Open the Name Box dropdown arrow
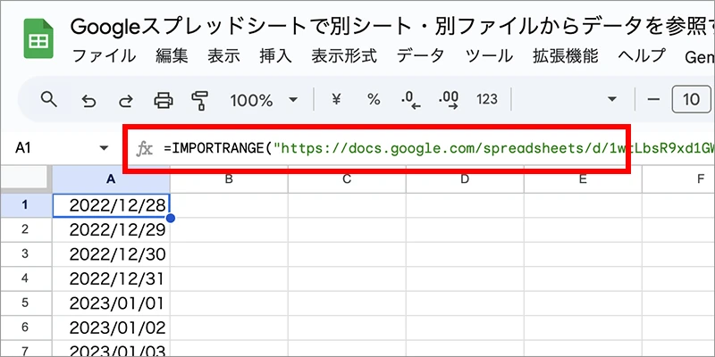 click(104, 149)
